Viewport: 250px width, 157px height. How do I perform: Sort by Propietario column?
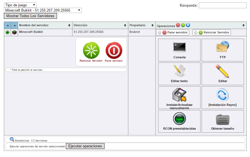[x=142, y=25]
